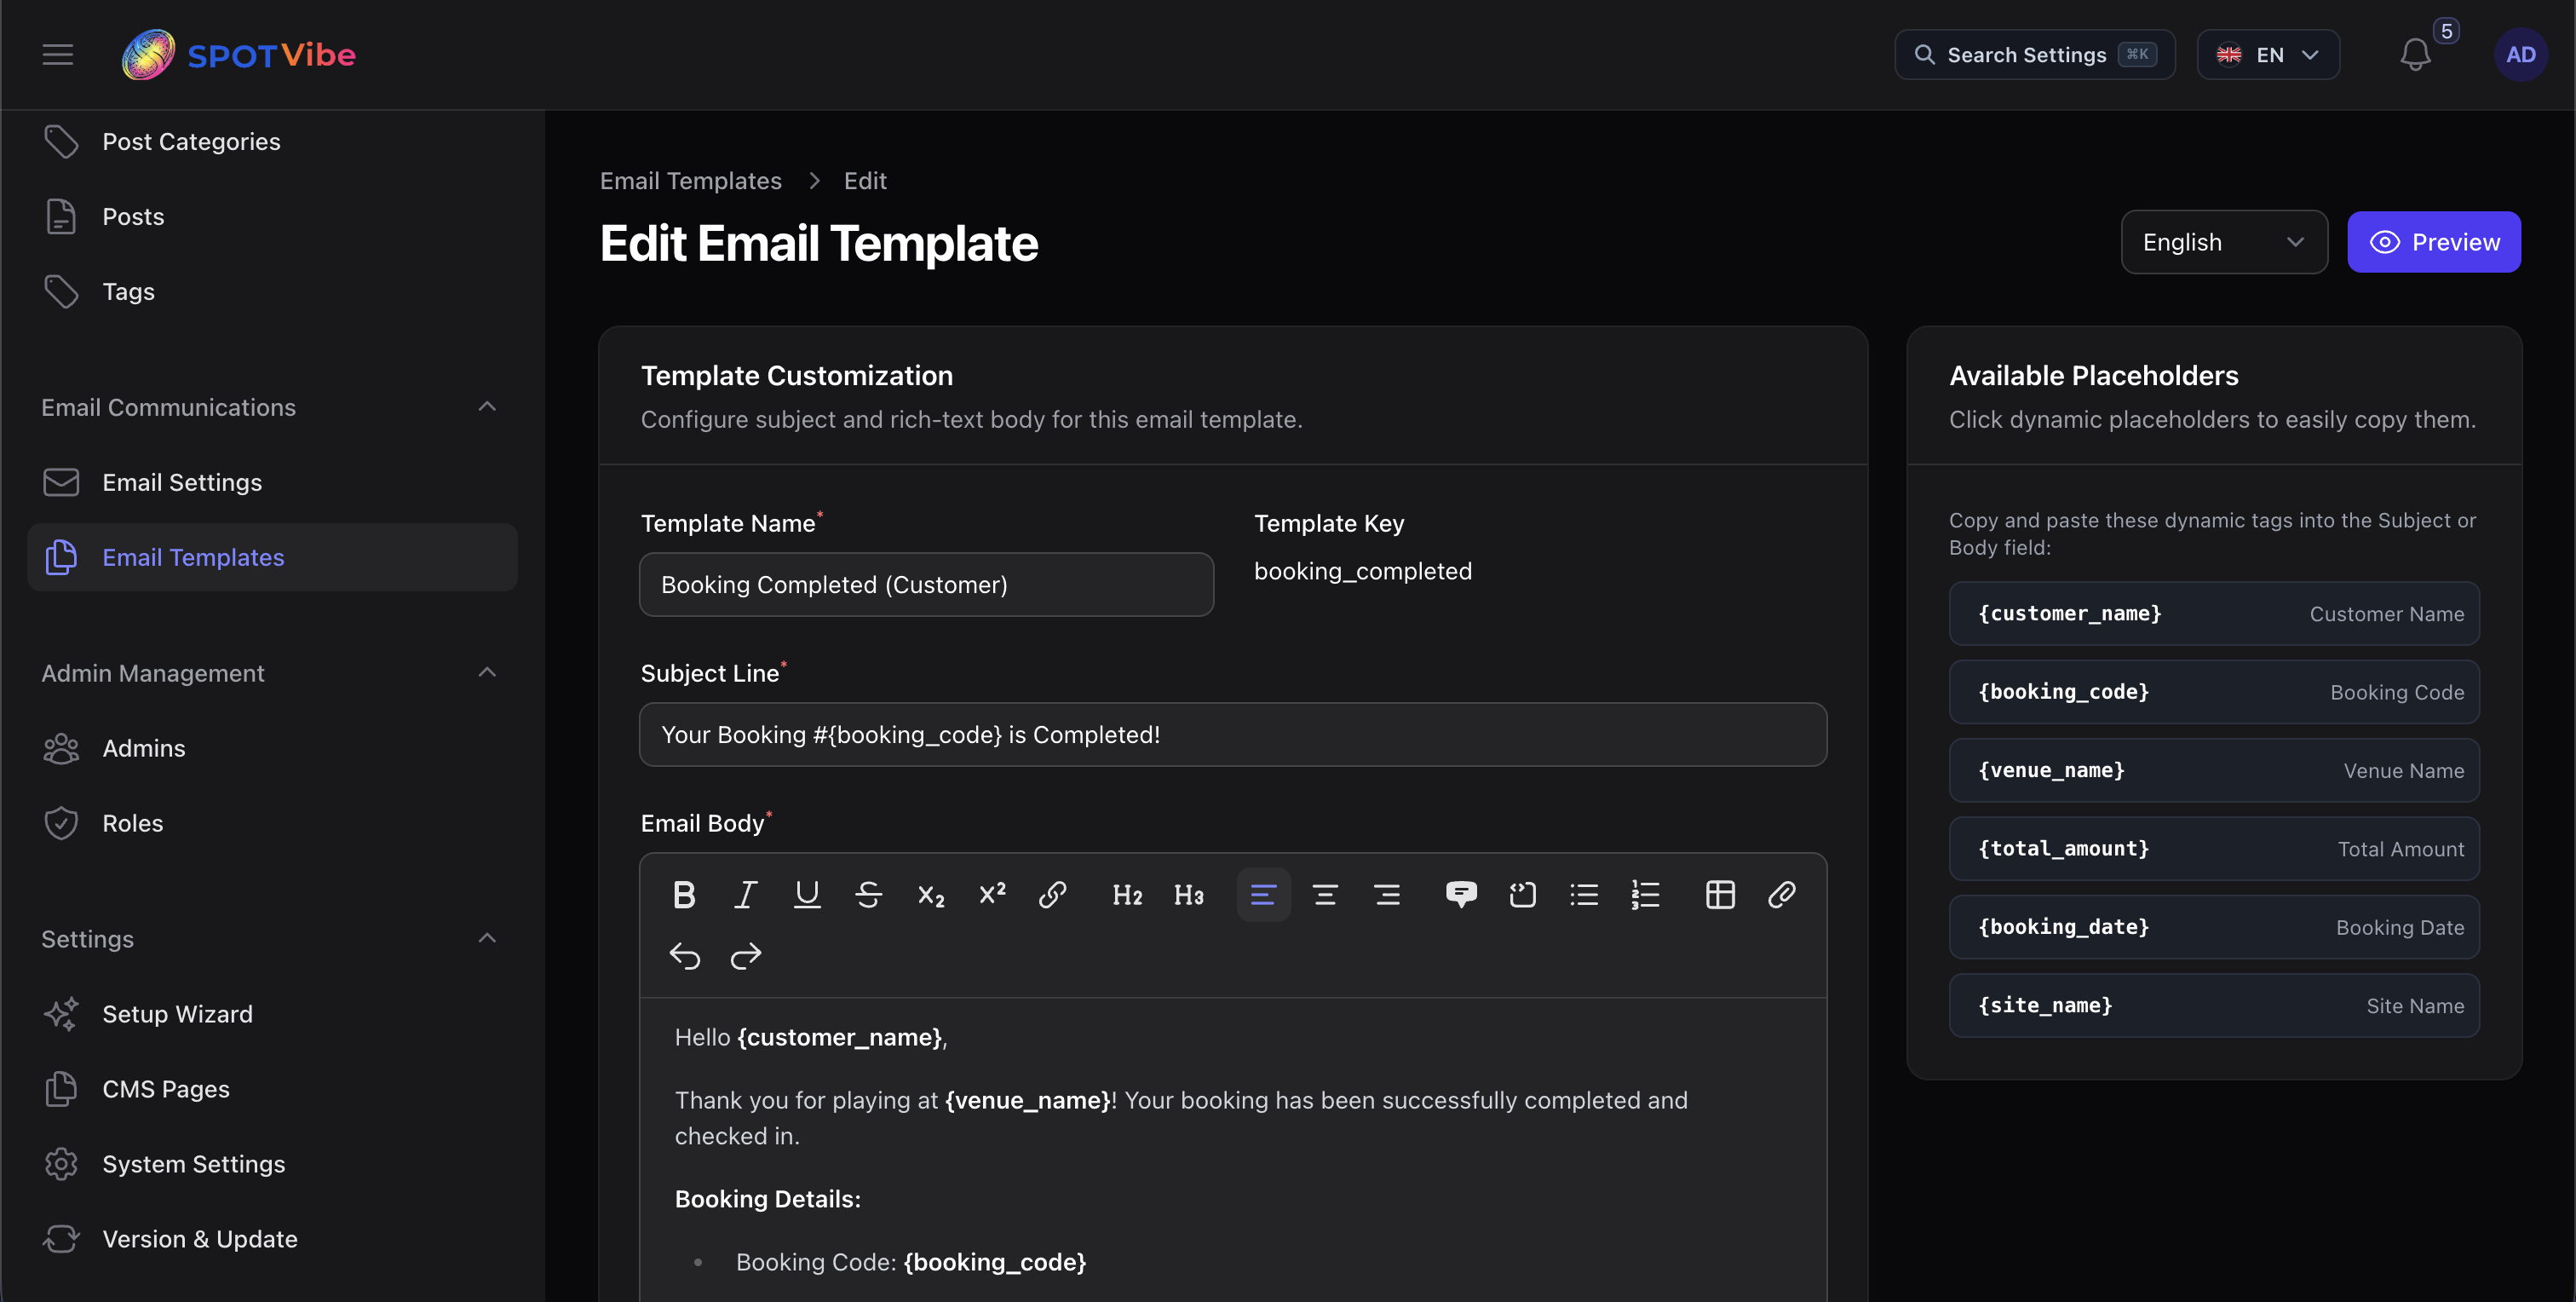
Task: Apply italic formatting in the email body
Action: click(x=745, y=894)
